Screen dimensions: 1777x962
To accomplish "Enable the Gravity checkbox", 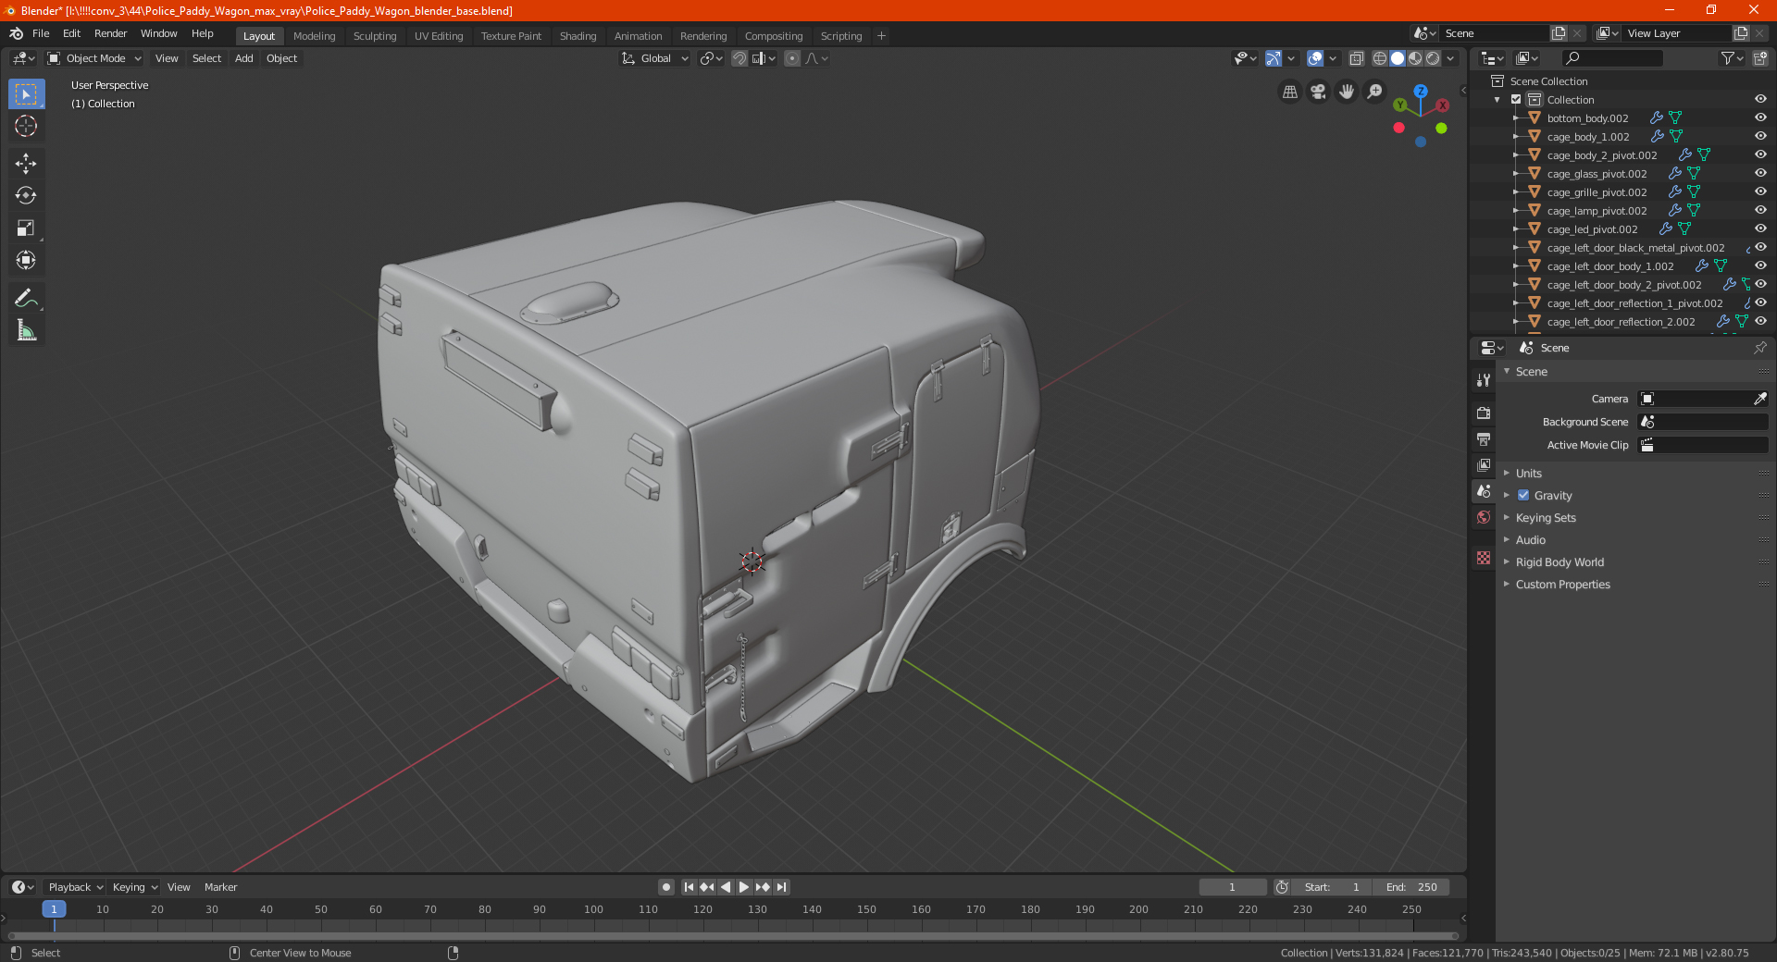I will click(x=1523, y=496).
